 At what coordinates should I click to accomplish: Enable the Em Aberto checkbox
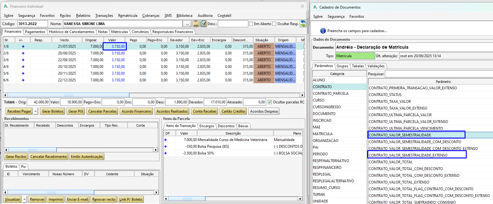click(x=251, y=24)
